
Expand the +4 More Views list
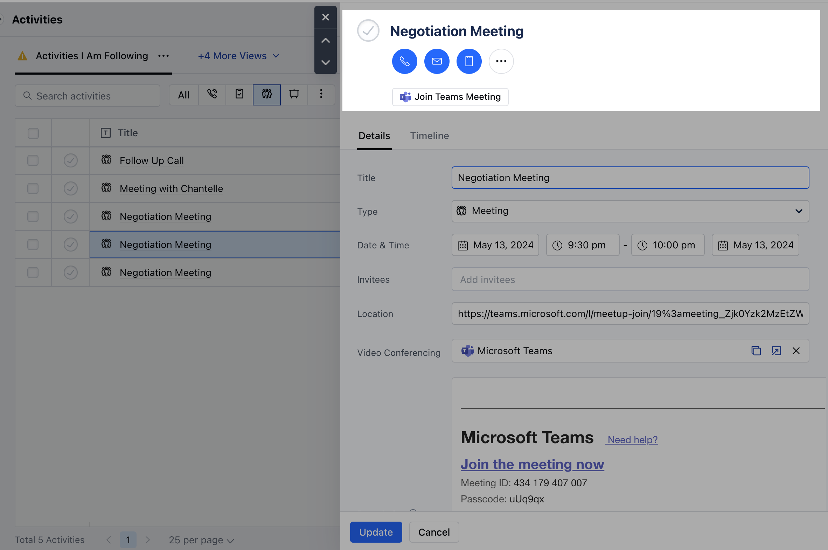tap(238, 55)
